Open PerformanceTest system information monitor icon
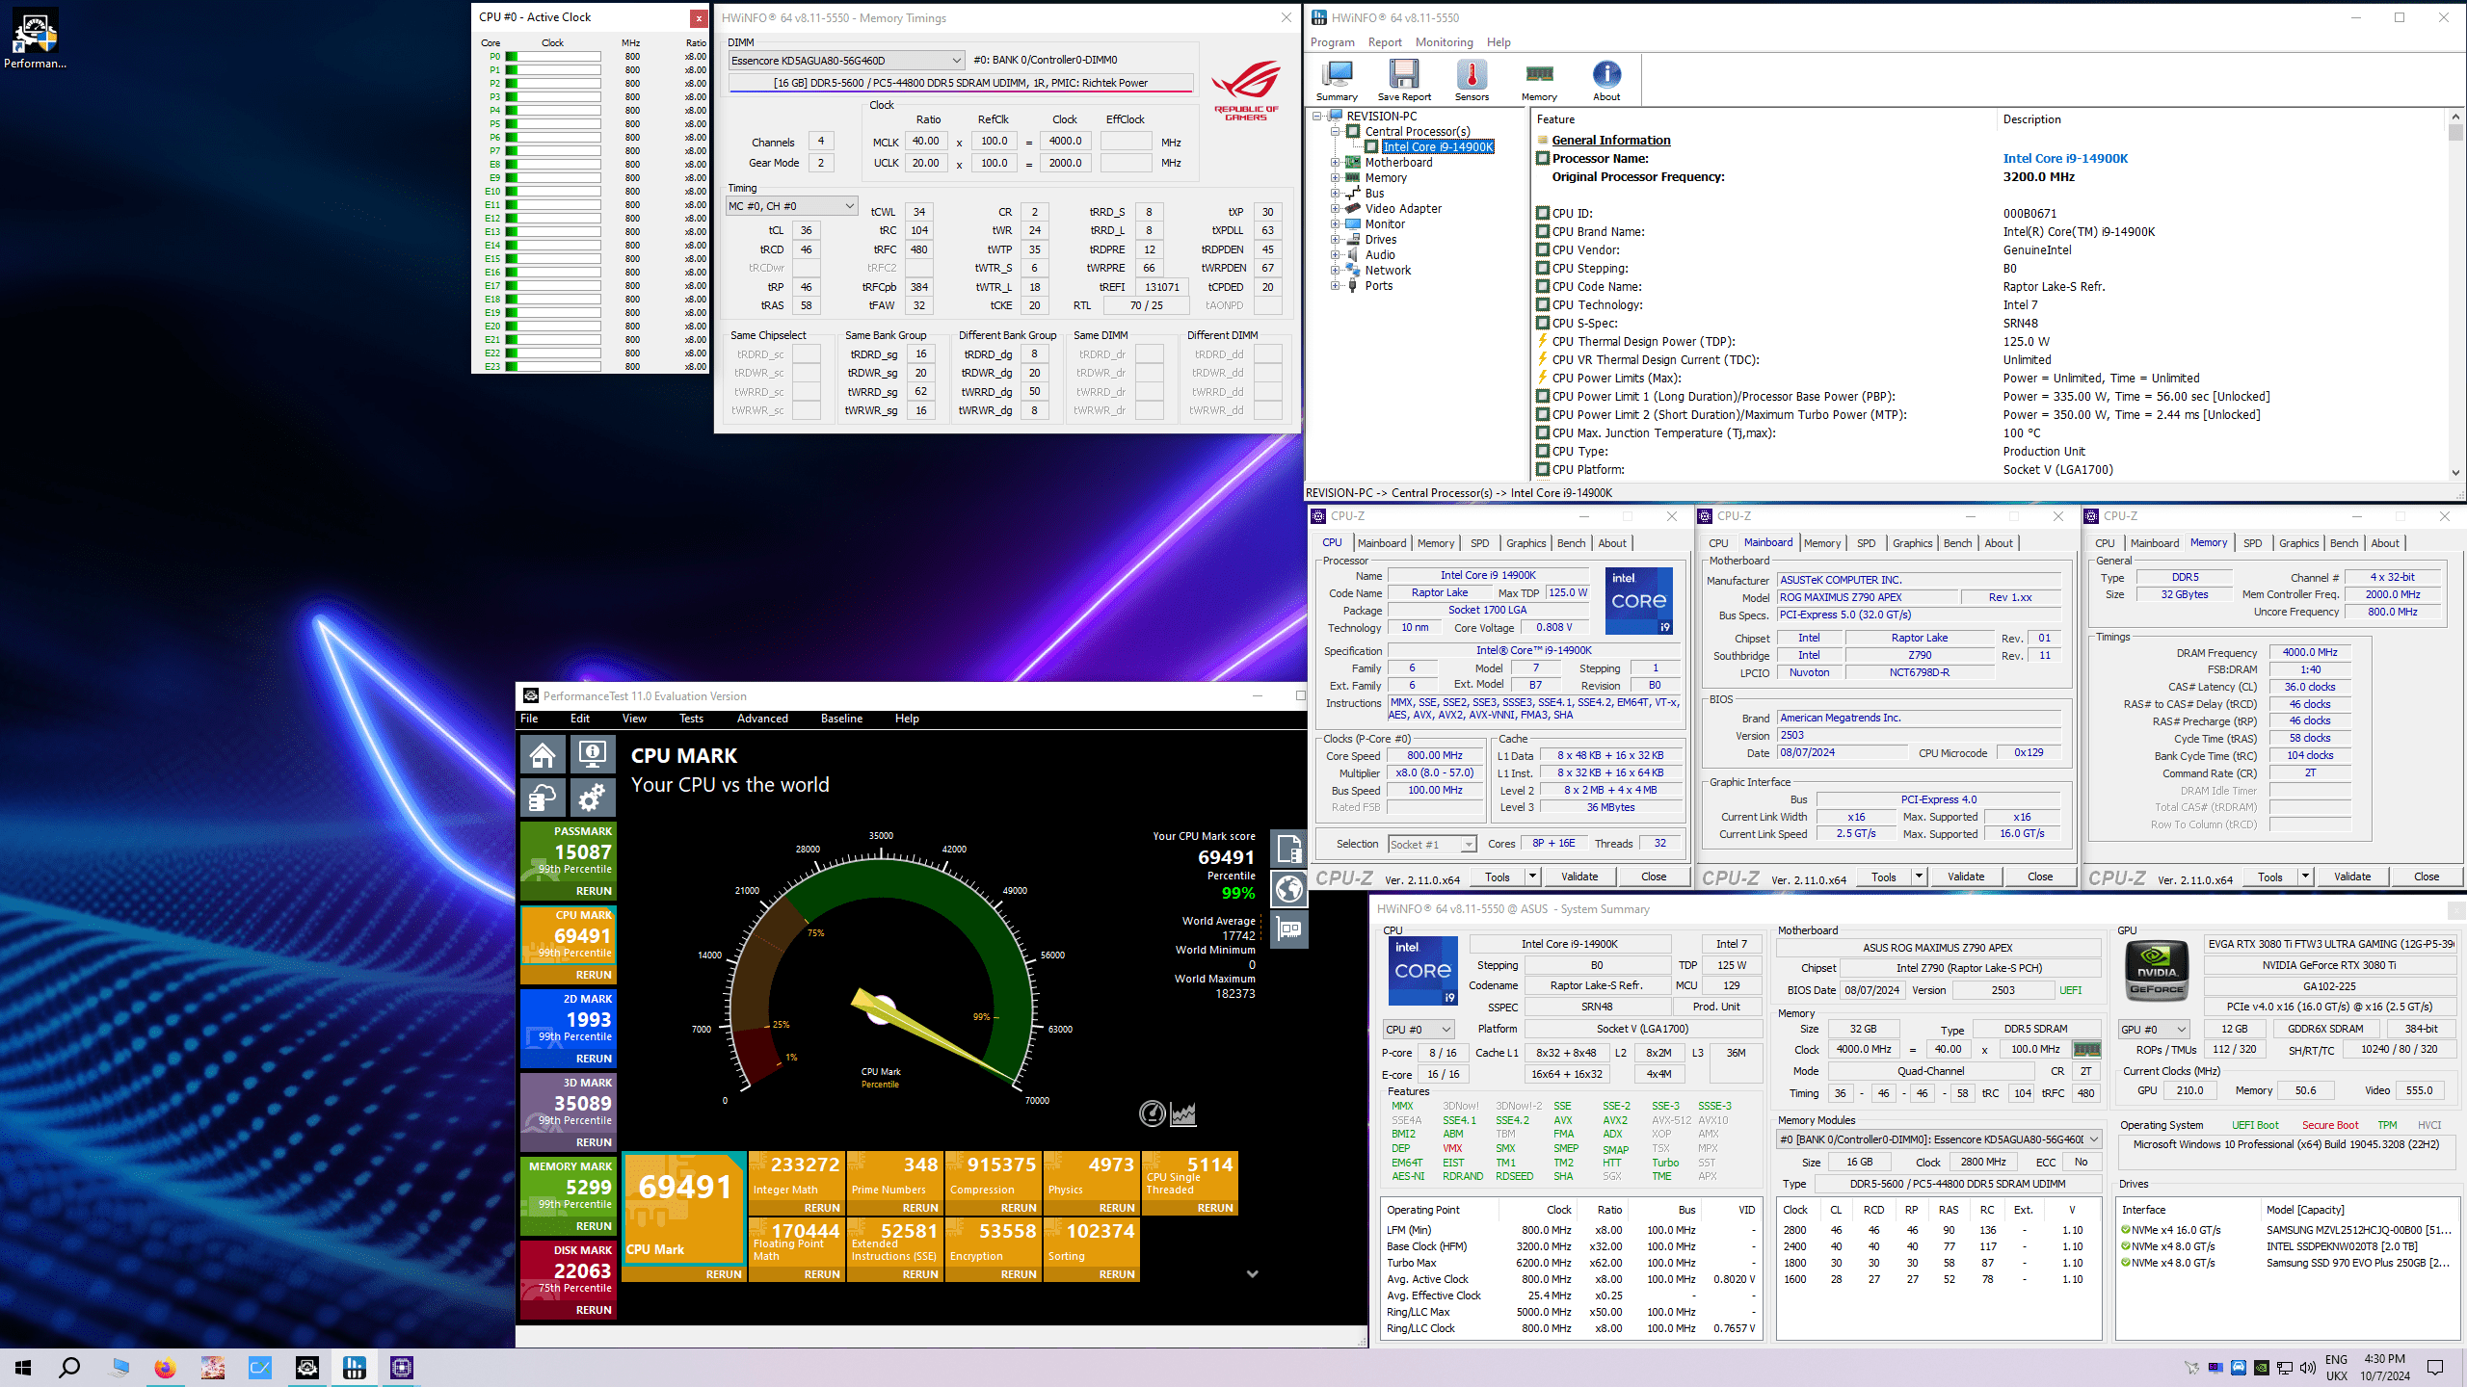This screenshot has height=1387, width=2467. 592,754
